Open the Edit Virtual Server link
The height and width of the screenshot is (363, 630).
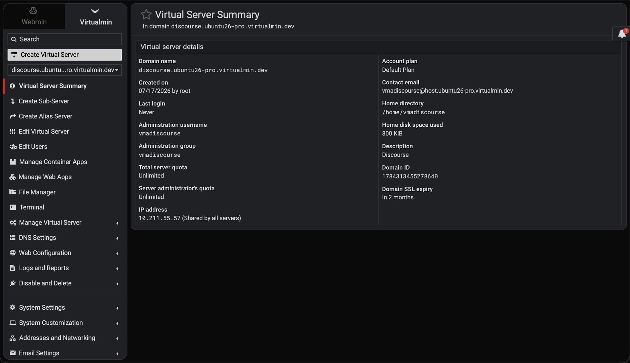pyautogui.click(x=44, y=131)
